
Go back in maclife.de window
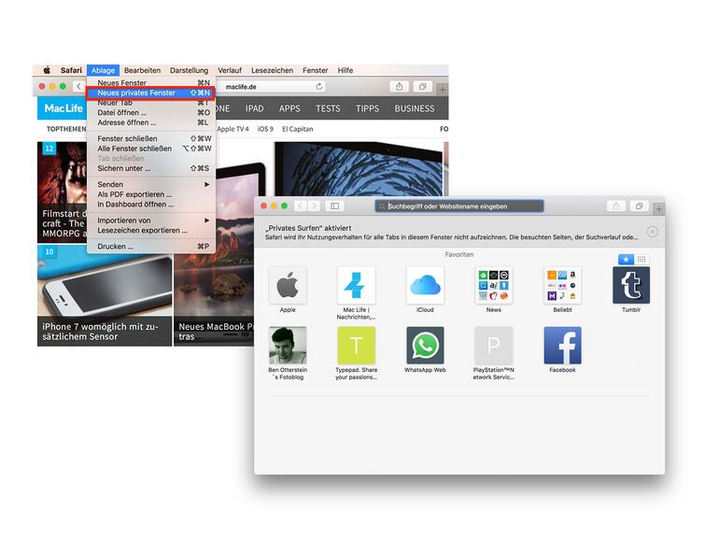coord(78,86)
